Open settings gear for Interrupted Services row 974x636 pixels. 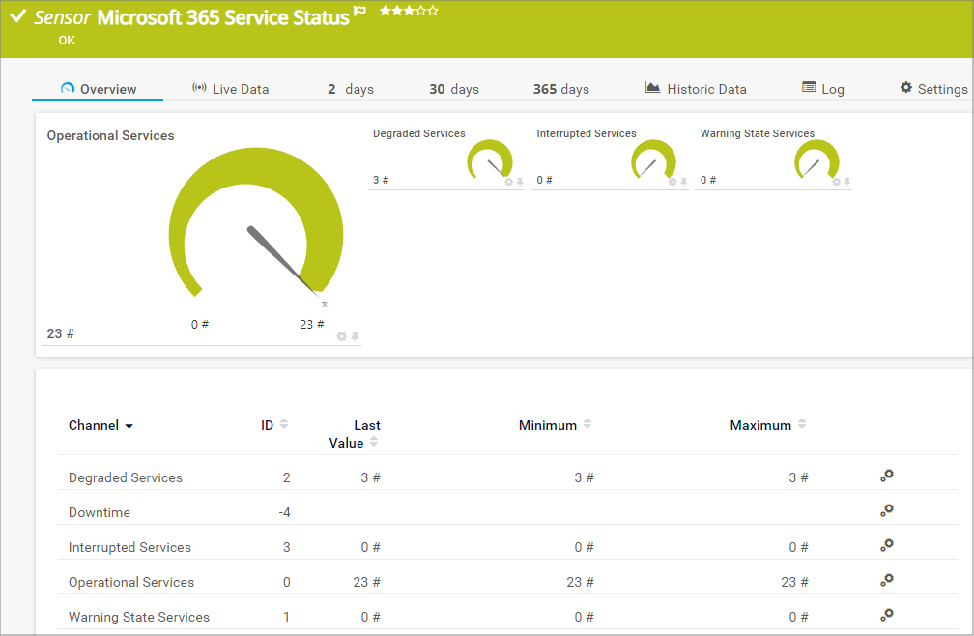point(886,545)
